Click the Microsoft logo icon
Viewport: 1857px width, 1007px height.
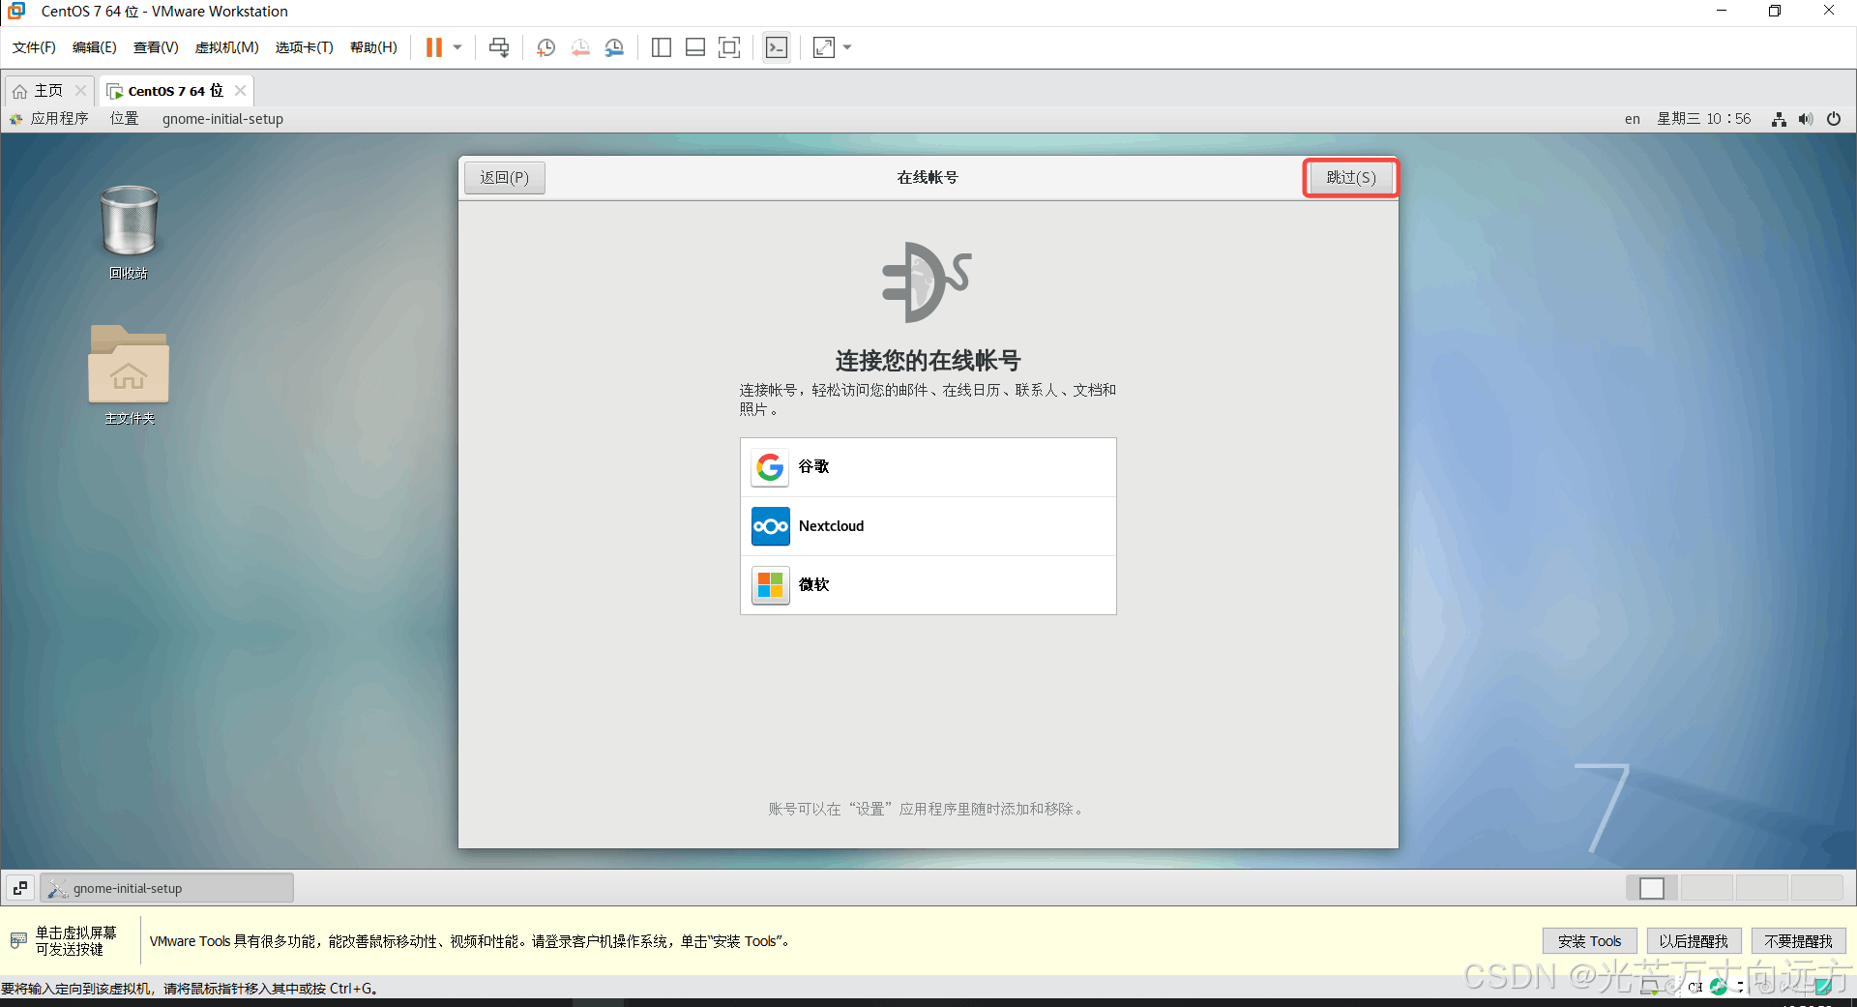click(771, 585)
